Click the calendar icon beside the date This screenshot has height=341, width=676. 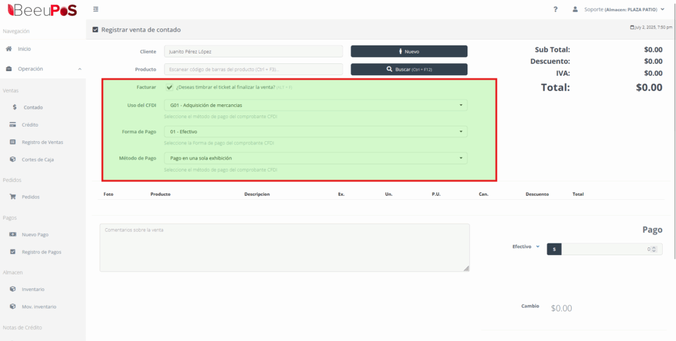coord(632,27)
